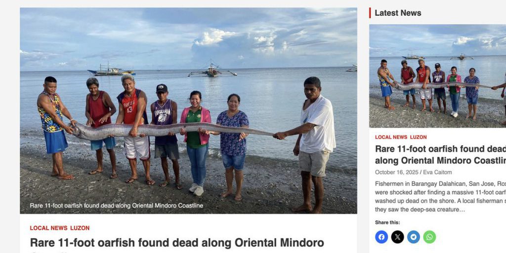Click the caption overlay on featured photo

(117, 206)
